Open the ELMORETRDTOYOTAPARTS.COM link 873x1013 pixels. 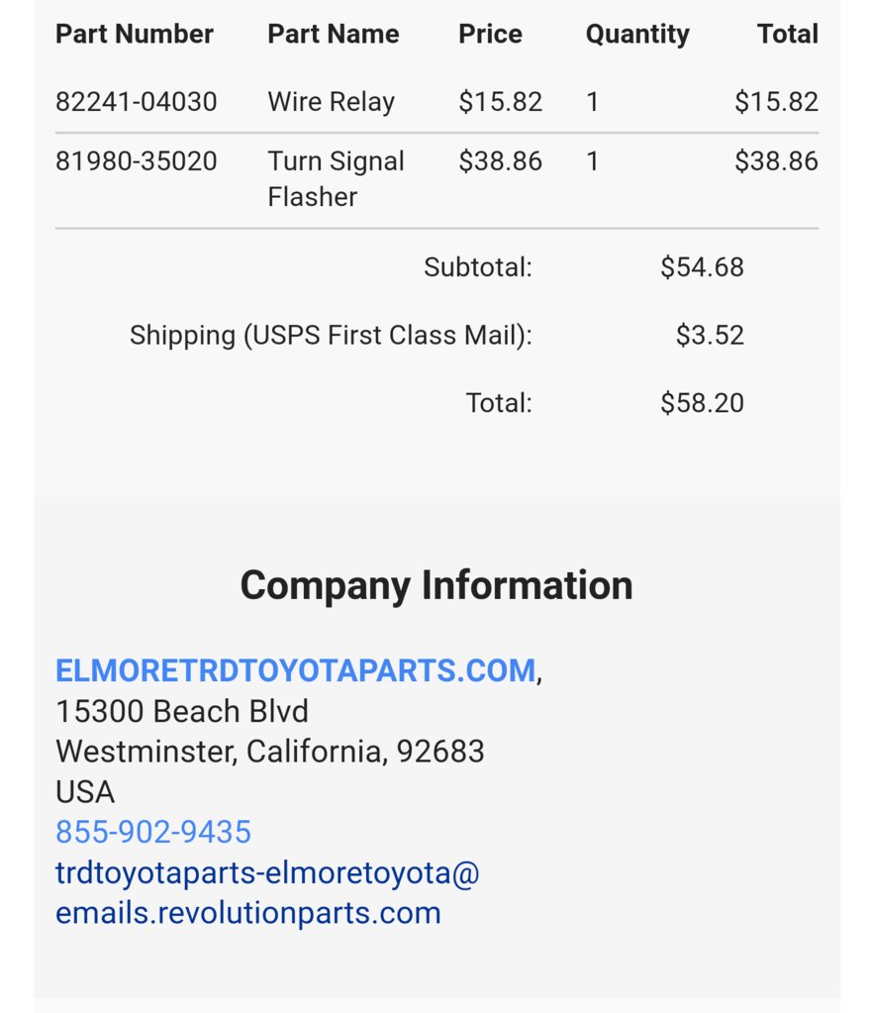[x=296, y=670]
